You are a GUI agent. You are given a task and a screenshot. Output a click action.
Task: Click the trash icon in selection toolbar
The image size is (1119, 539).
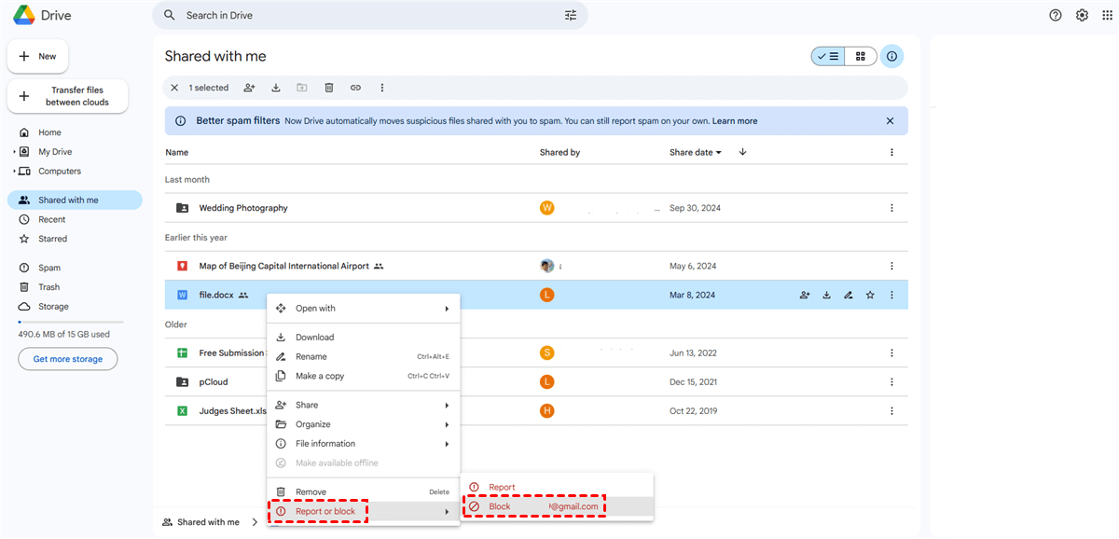[329, 88]
